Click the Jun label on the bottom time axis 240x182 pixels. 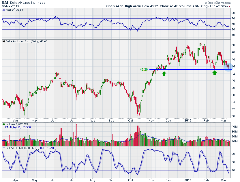click(54, 180)
